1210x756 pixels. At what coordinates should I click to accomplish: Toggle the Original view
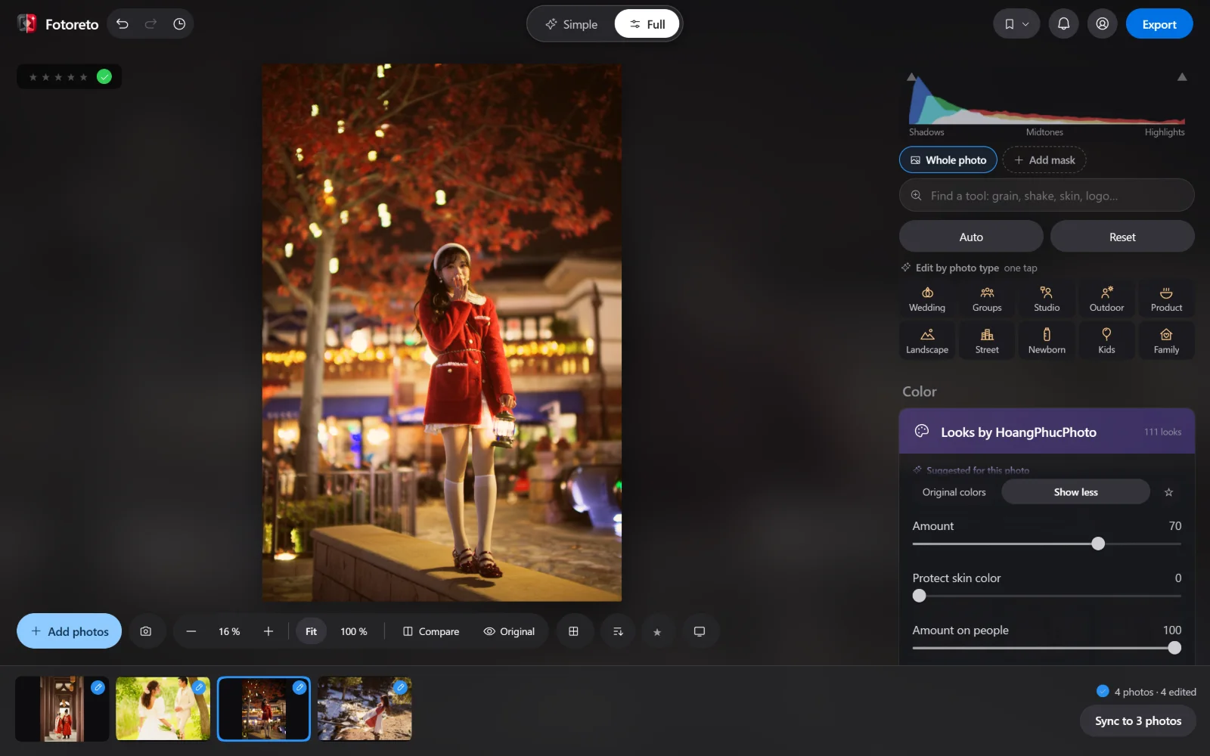[x=509, y=631]
